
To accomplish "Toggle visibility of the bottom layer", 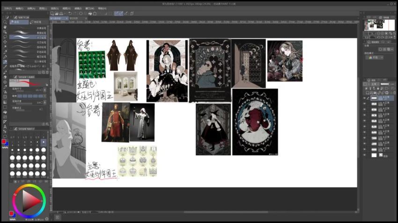I will pos(365,155).
